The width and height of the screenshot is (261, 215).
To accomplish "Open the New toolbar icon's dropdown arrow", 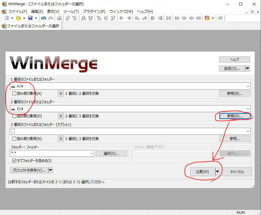I will (12, 18).
